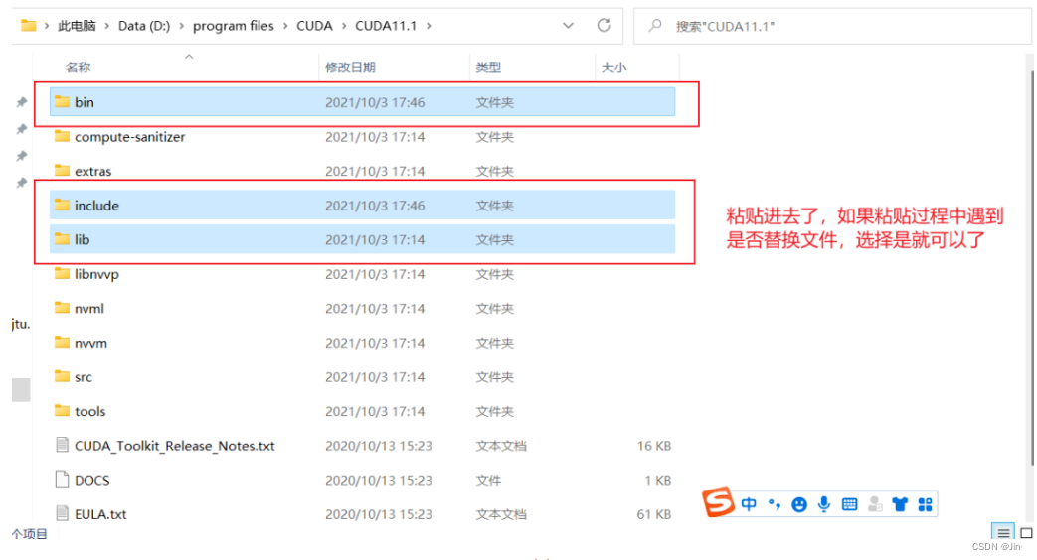Click the bin folder icon
The height and width of the screenshot is (560, 1037).
[63, 101]
